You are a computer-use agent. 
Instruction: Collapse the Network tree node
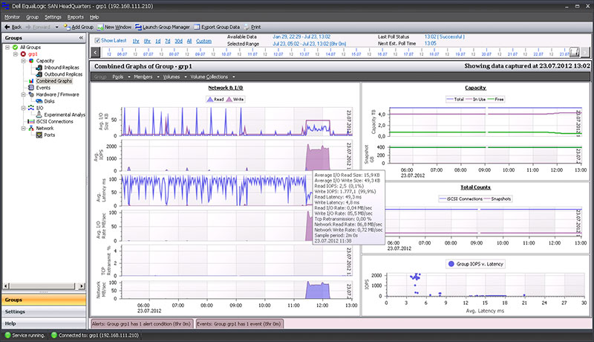click(23, 128)
